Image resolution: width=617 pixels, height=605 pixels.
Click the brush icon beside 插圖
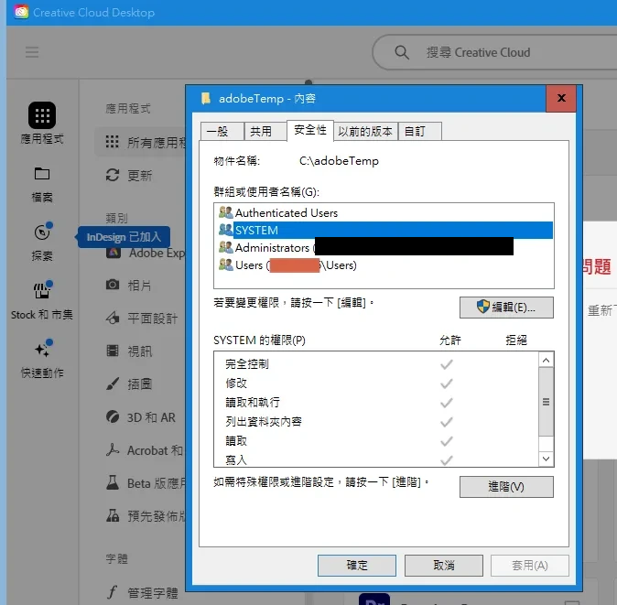(x=113, y=384)
